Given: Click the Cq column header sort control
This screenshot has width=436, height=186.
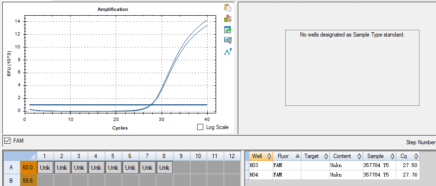Looking at the screenshot, I should [416, 156].
